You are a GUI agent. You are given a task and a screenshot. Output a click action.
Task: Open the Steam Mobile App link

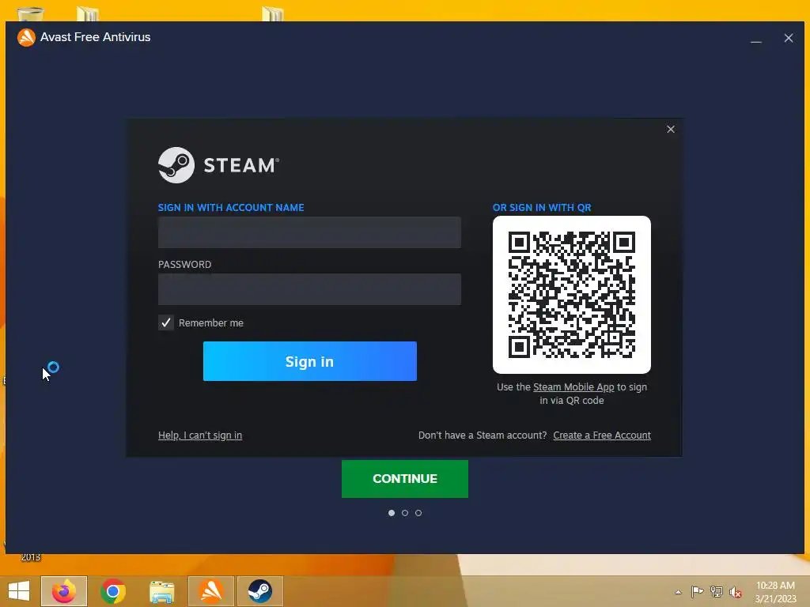(573, 387)
